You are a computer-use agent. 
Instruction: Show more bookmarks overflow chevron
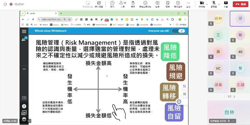point(171,25)
